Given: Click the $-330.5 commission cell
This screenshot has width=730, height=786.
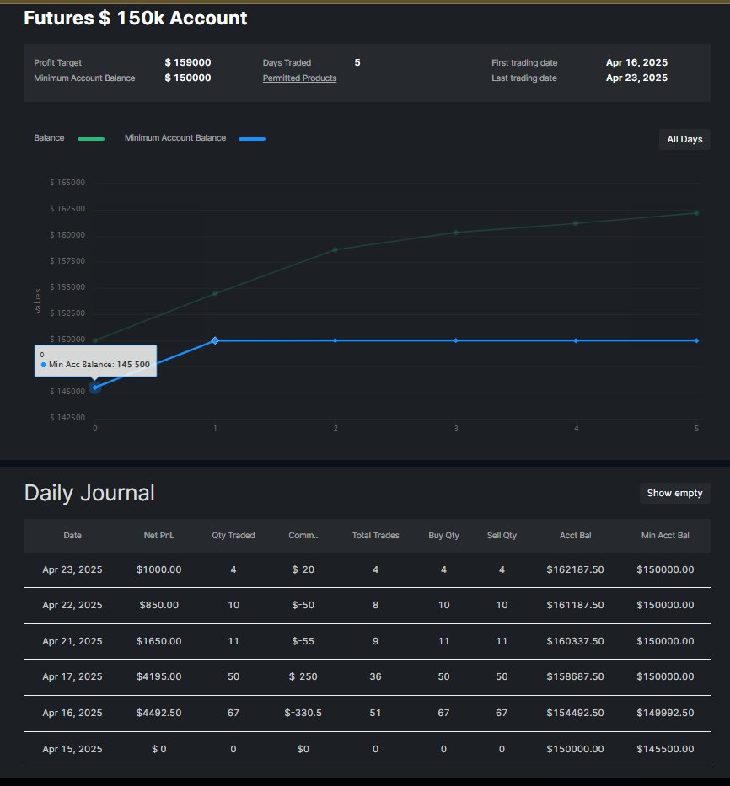Looking at the screenshot, I should click(303, 713).
